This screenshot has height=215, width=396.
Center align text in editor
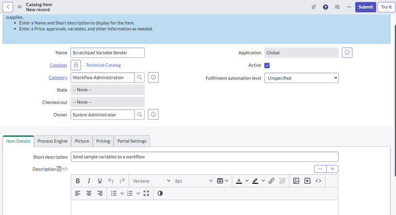[x=89, y=193]
